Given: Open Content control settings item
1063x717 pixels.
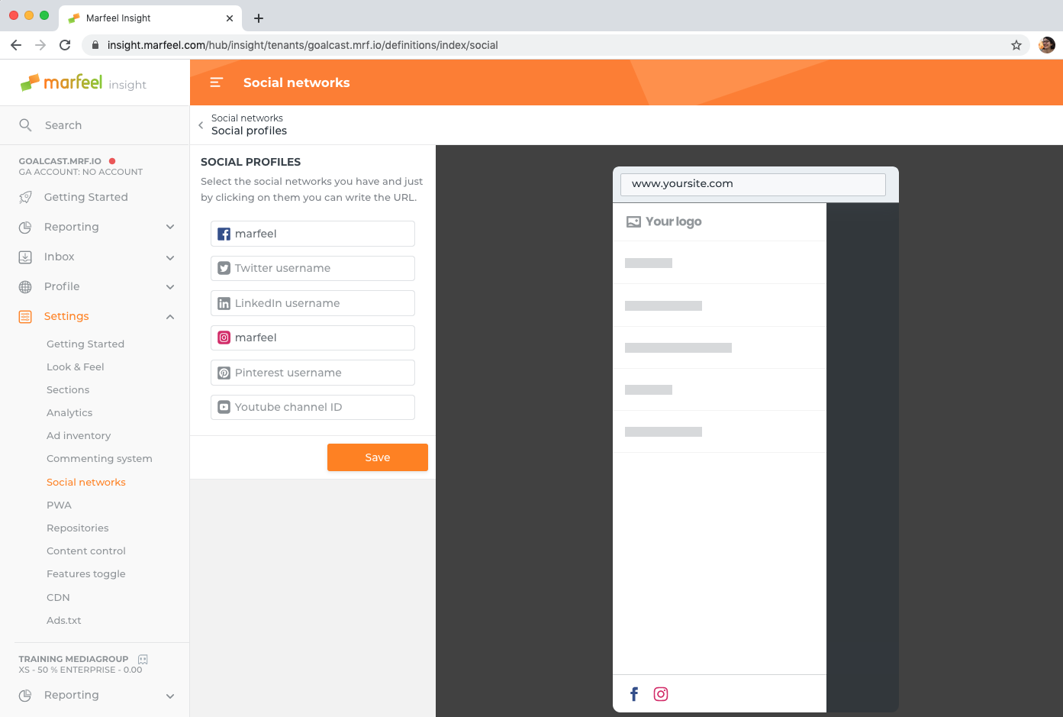Looking at the screenshot, I should pos(86,551).
